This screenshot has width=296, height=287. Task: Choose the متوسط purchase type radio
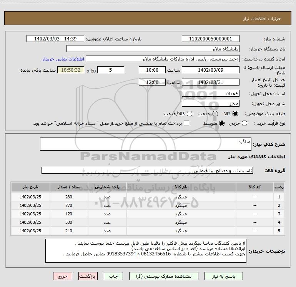pos(222,123)
